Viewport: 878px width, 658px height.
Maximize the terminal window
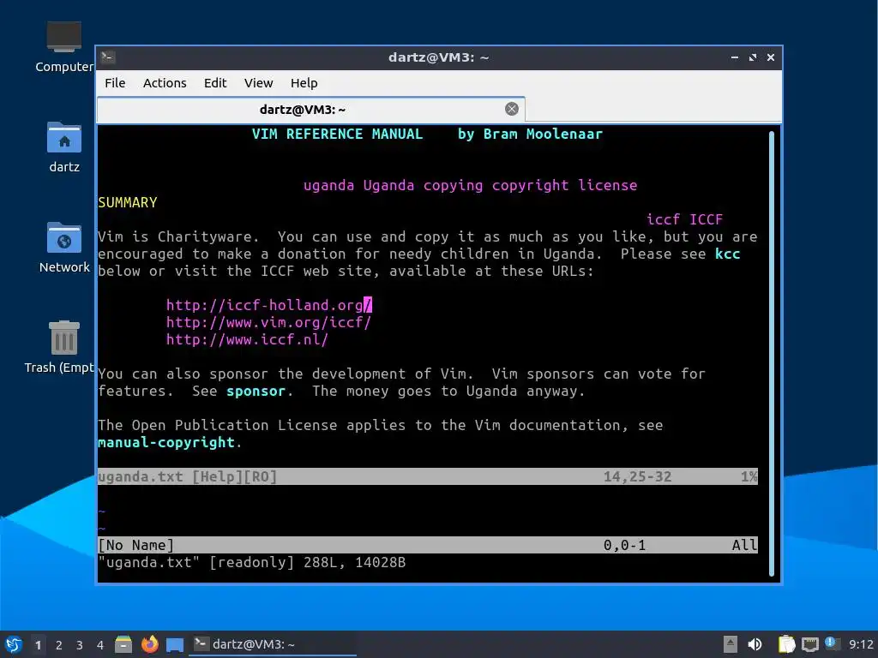pyautogui.click(x=753, y=57)
